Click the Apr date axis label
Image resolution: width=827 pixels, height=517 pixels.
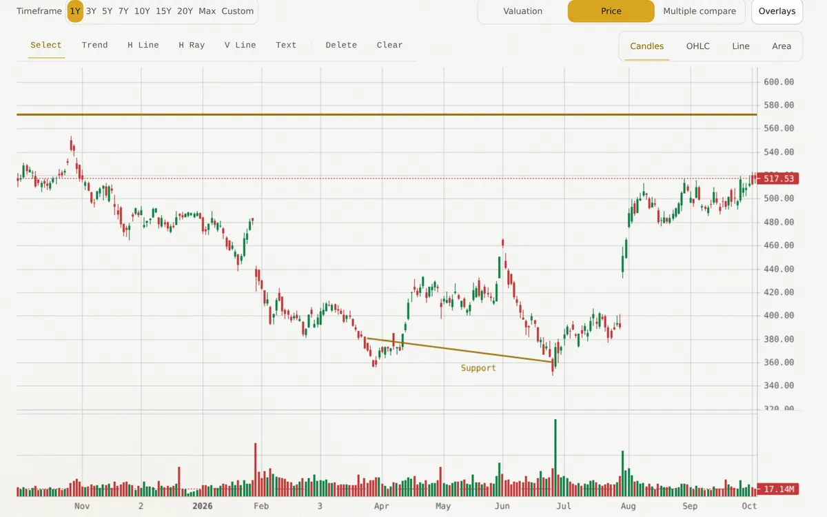[381, 506]
